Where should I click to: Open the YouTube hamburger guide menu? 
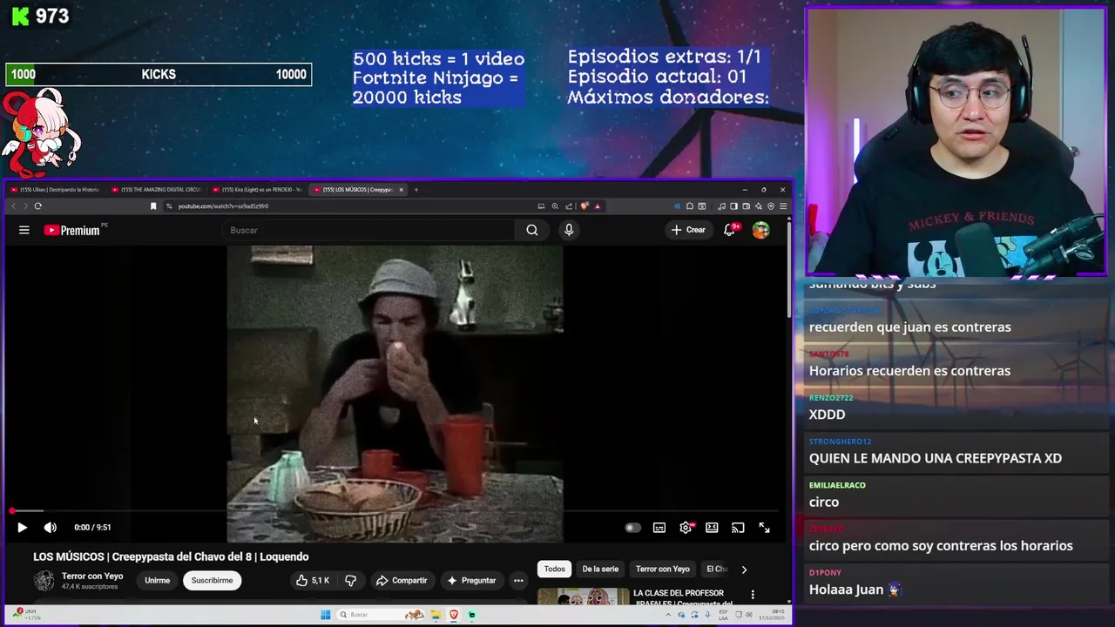coord(24,230)
